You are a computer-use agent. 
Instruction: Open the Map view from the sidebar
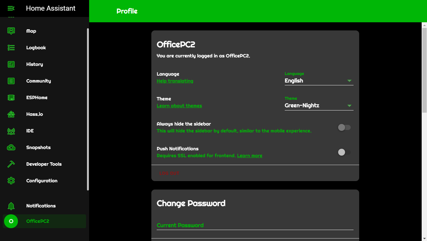[x=11, y=31]
